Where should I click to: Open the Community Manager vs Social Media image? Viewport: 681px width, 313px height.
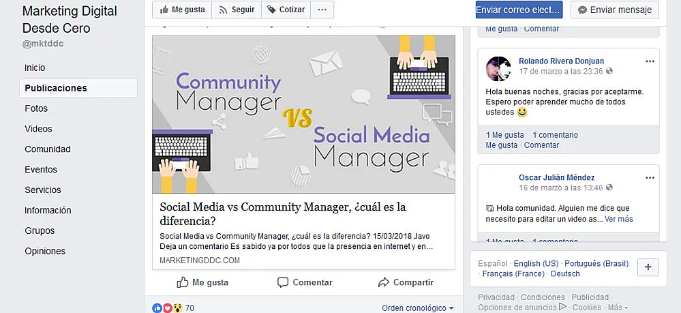tap(303, 115)
